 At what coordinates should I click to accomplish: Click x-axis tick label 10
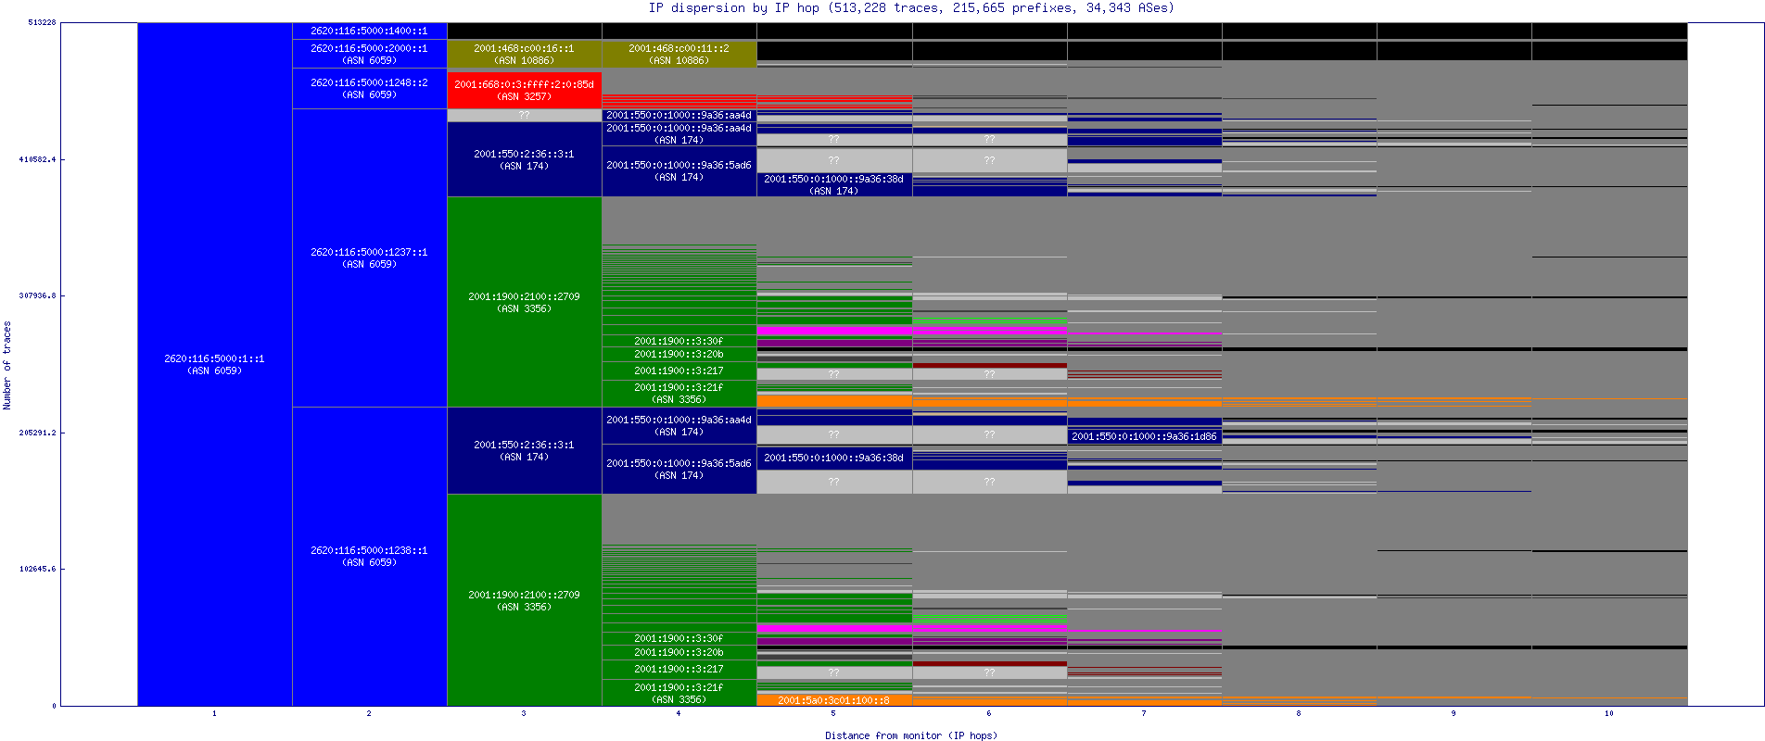1609,713
